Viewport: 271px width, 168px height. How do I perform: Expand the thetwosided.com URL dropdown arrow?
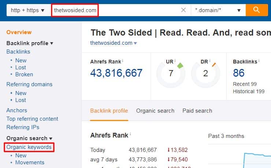coord(135,43)
